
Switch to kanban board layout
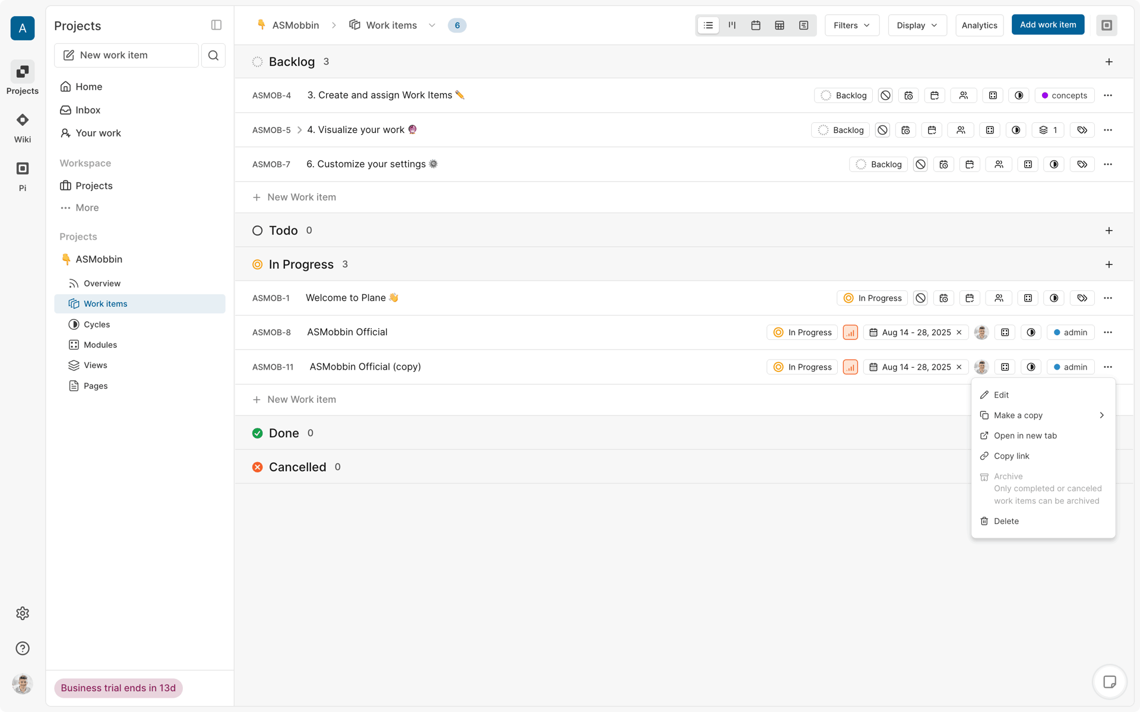pos(732,26)
